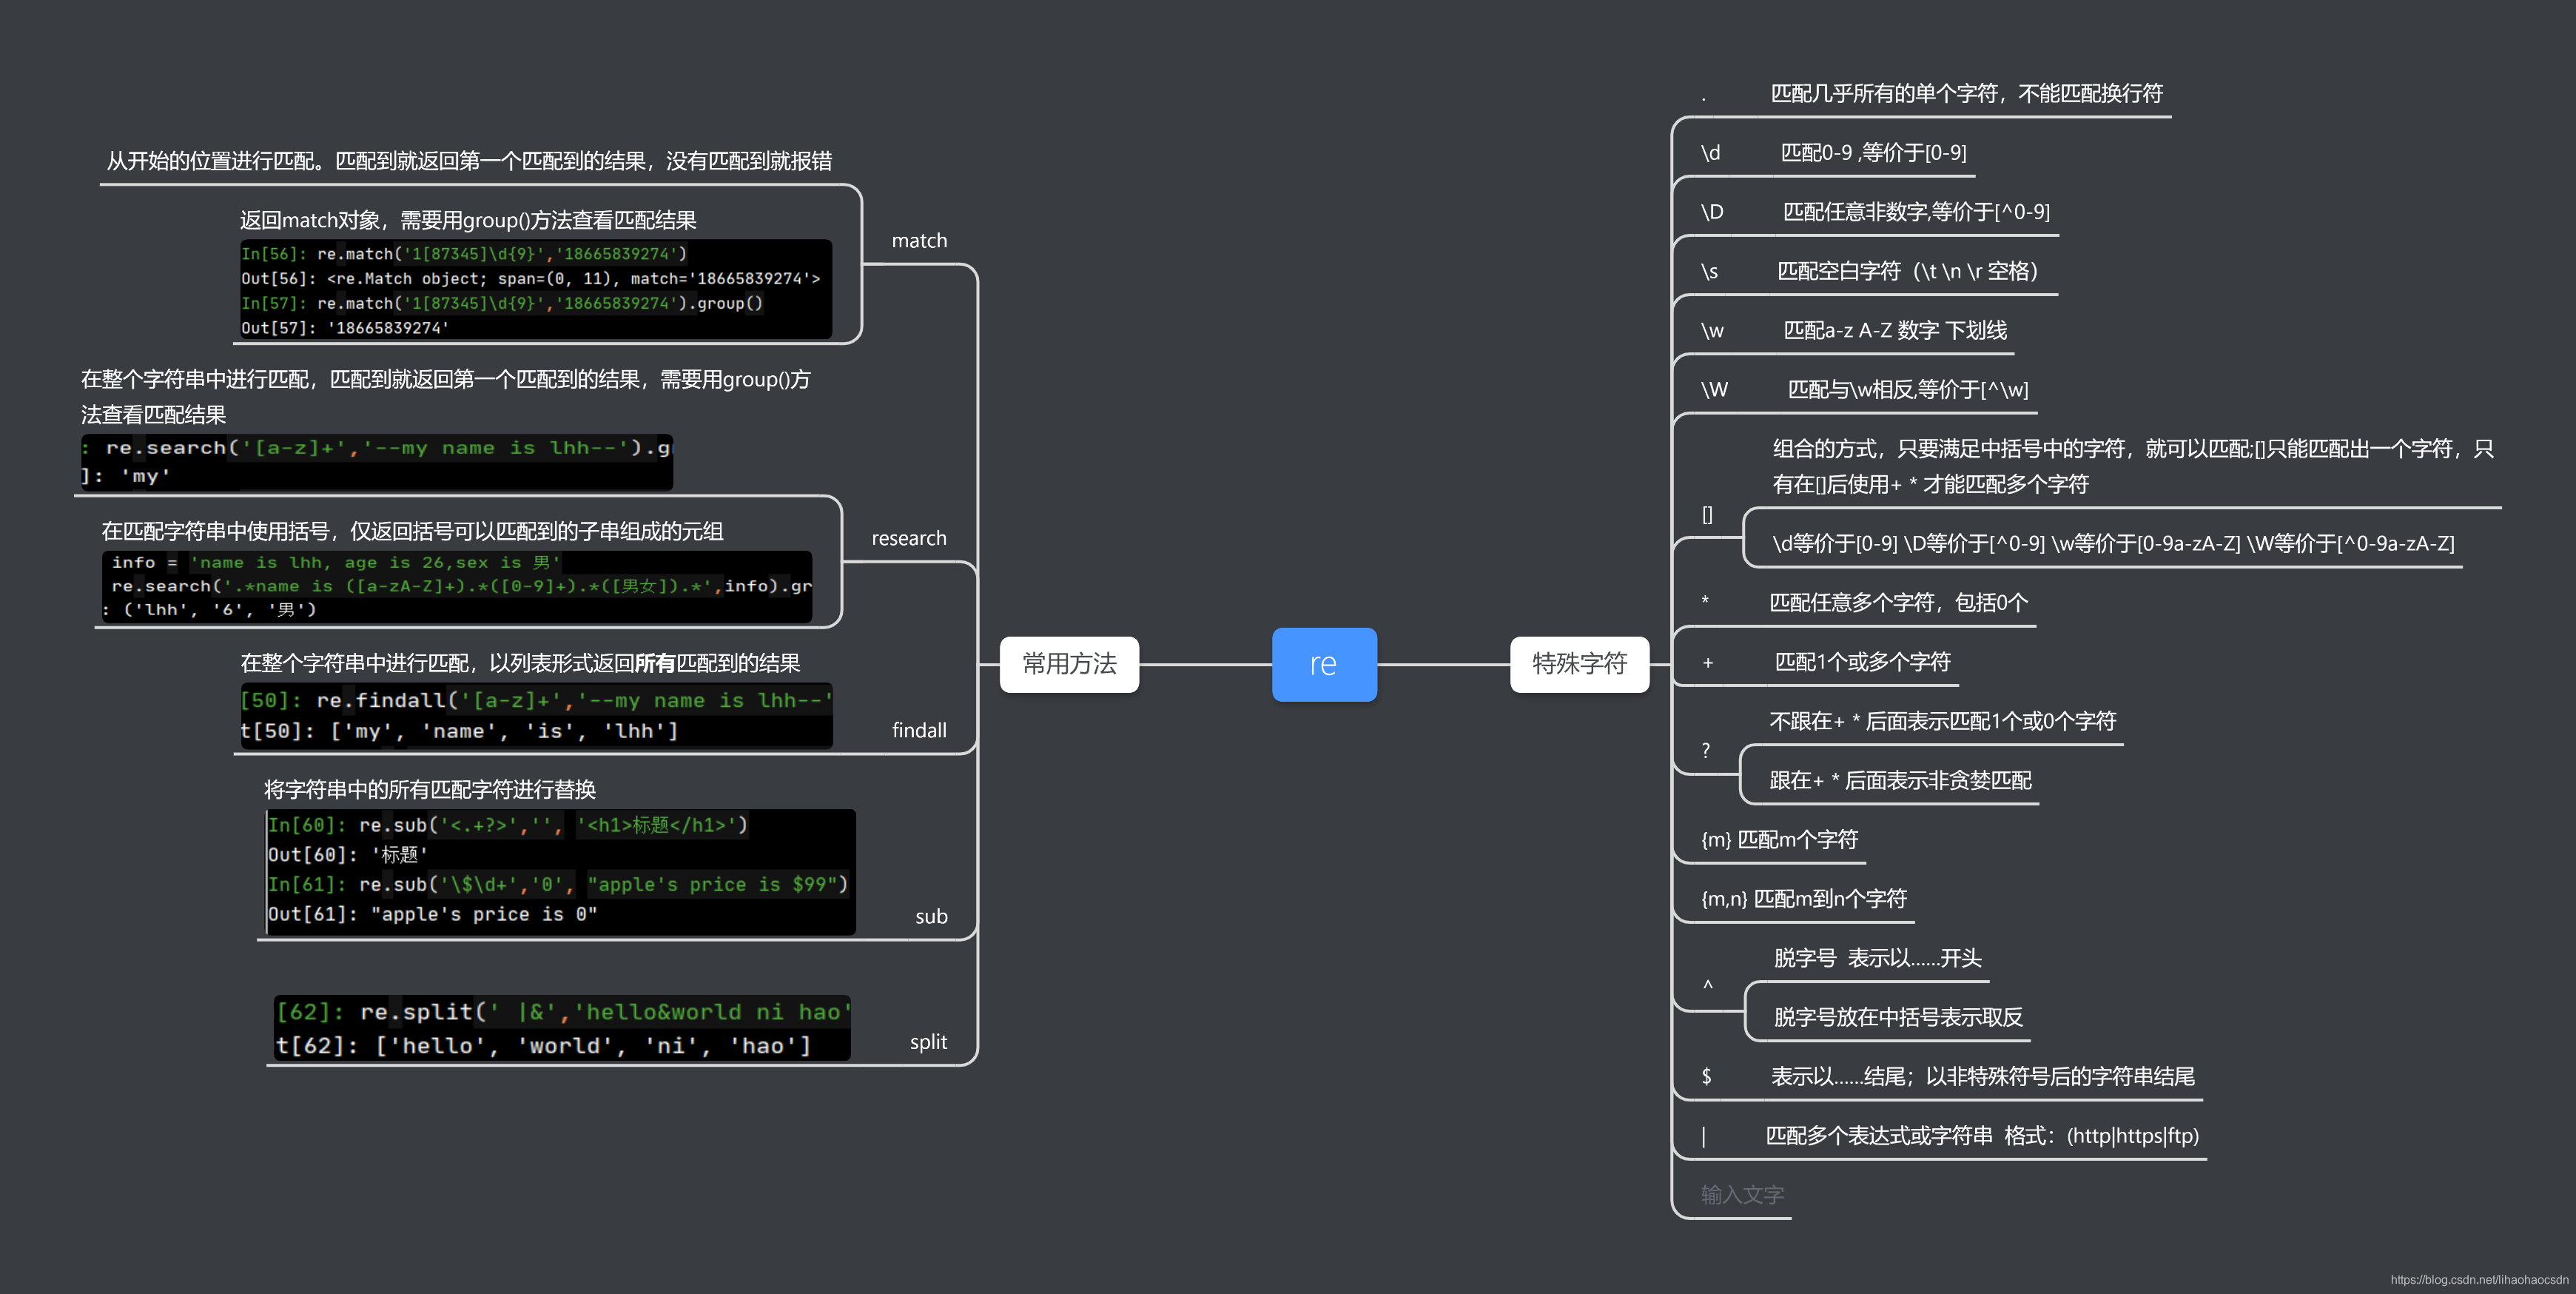Select the re.sub code image
This screenshot has height=1294, width=2576.
tap(560, 872)
